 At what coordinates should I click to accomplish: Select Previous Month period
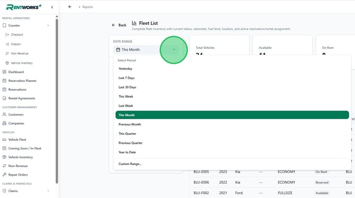pyautogui.click(x=232, y=124)
